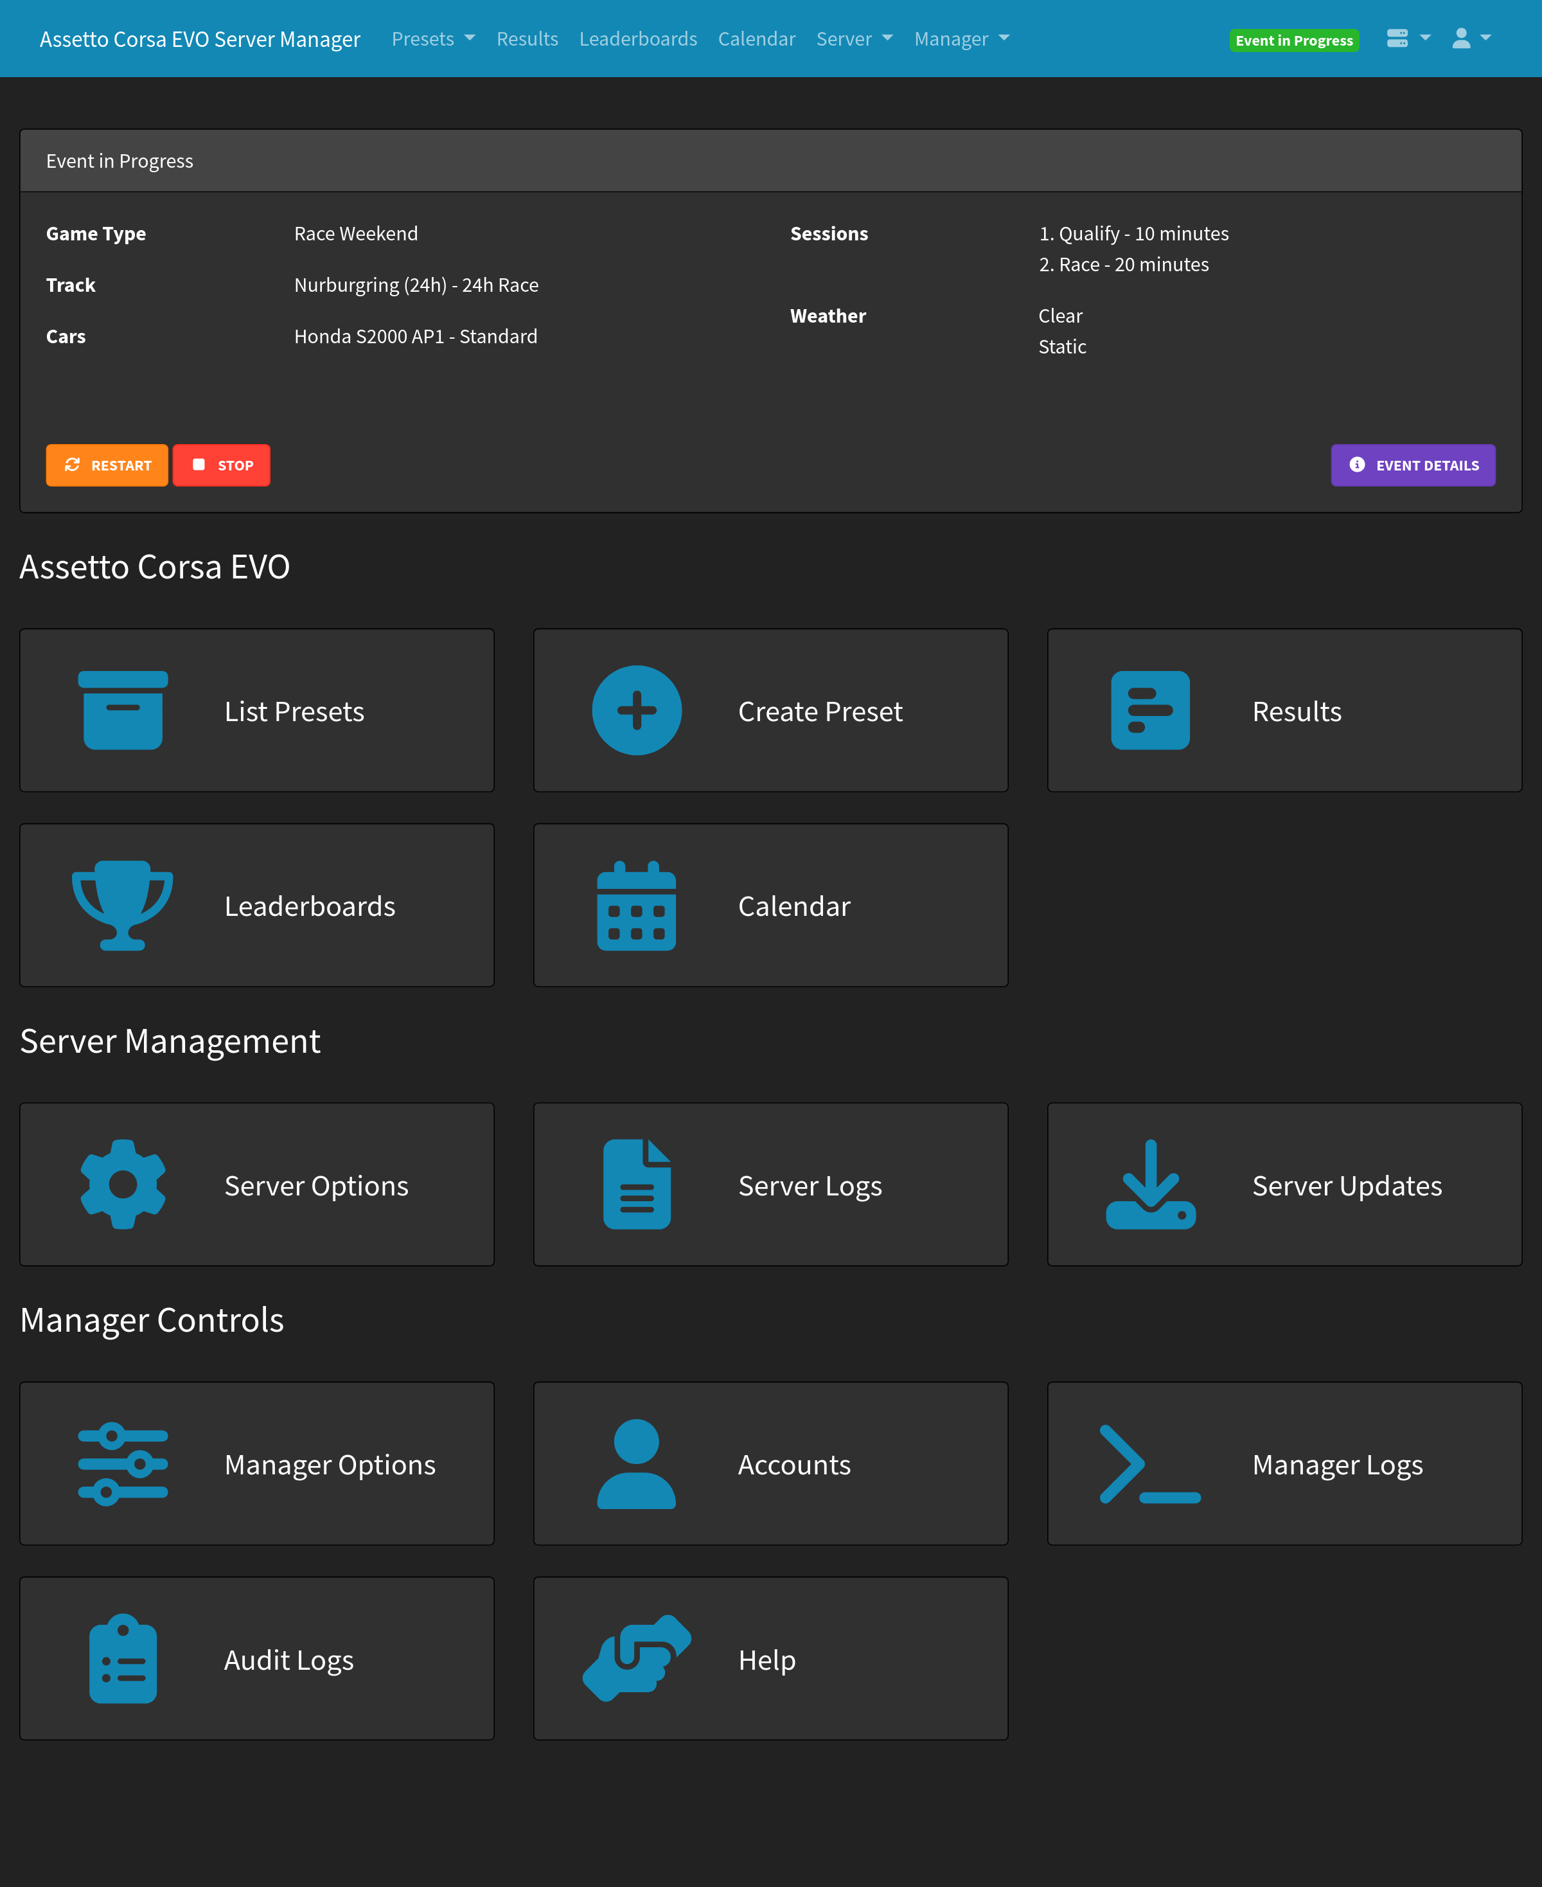The width and height of the screenshot is (1542, 1887).
Task: Click the Accounts person icon
Action: [636, 1463]
